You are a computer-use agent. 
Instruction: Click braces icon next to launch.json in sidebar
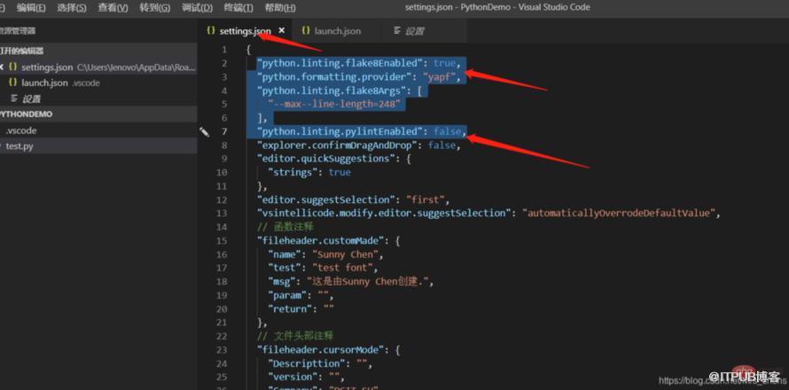[x=13, y=82]
